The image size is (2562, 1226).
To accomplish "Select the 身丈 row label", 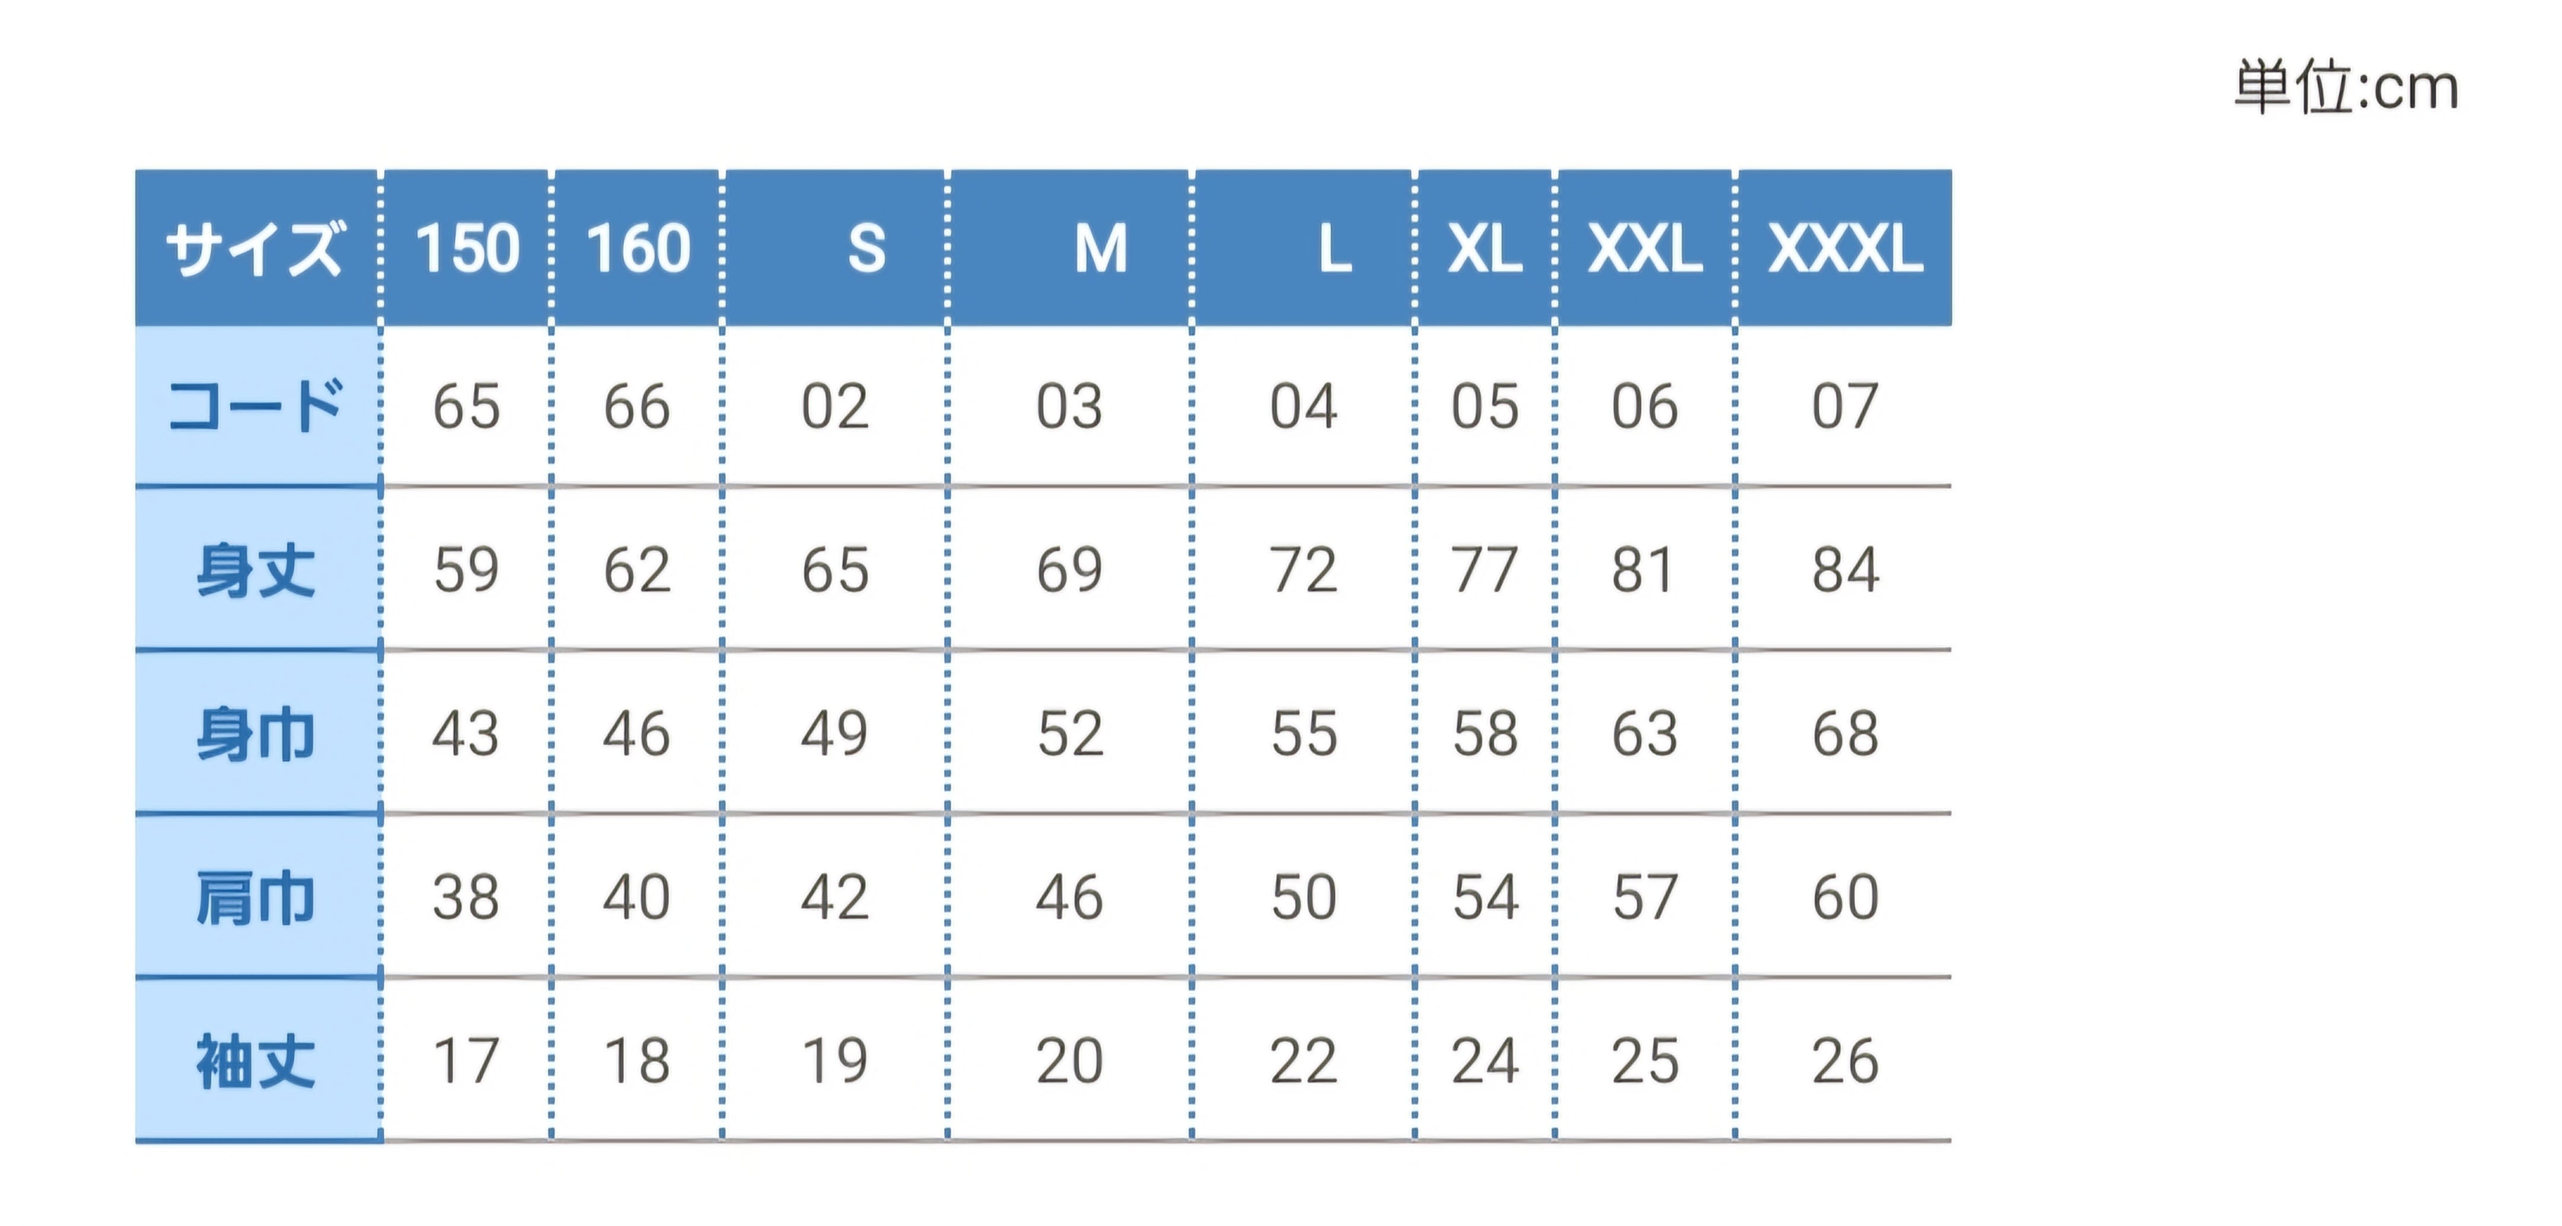I will pyautogui.click(x=256, y=571).
